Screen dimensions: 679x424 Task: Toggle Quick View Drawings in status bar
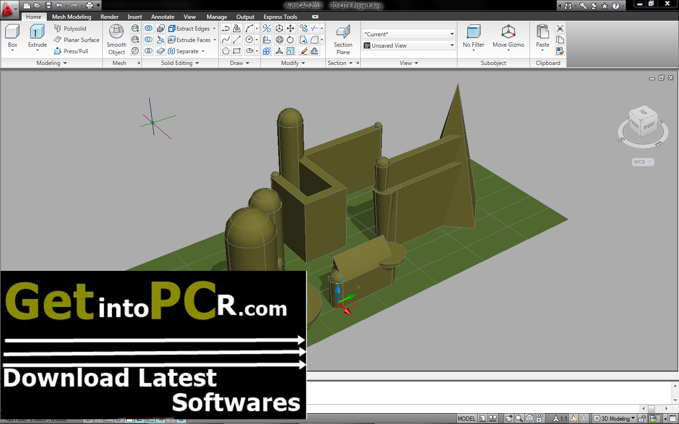493,418
